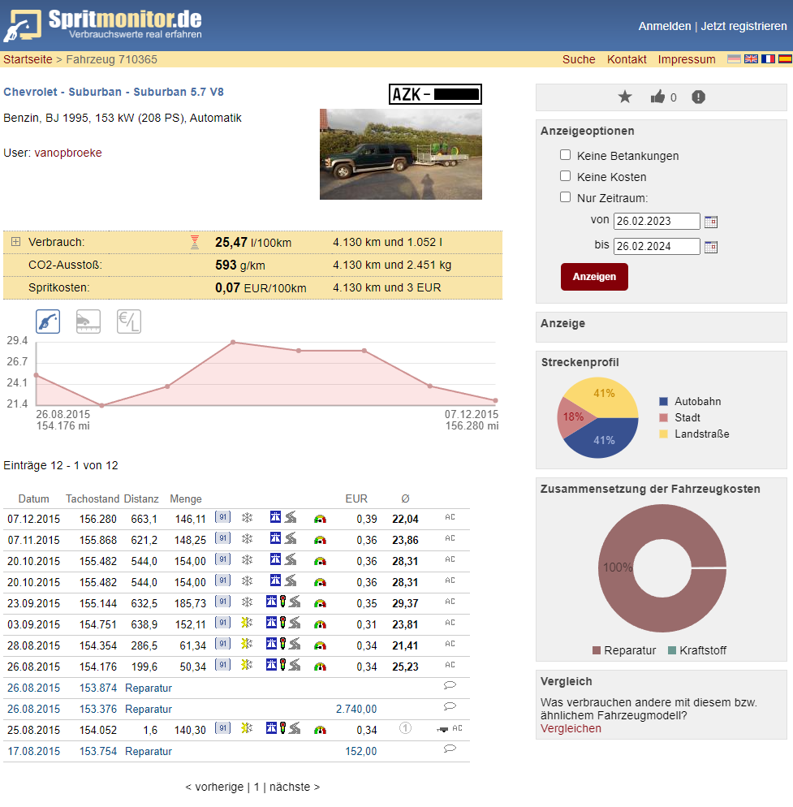Click Autobahn icon in 07.12.2015 row

point(275,516)
